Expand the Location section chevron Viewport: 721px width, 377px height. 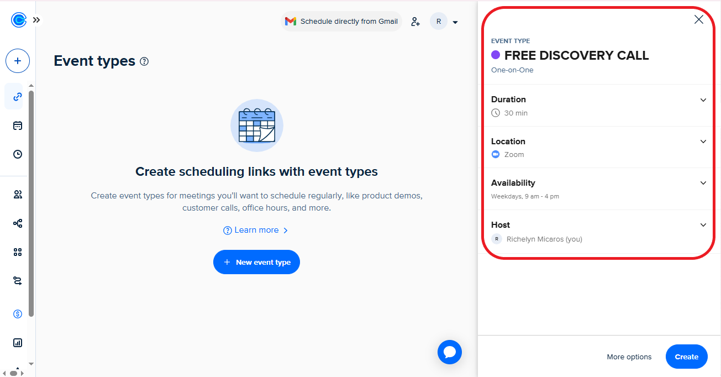[703, 142]
